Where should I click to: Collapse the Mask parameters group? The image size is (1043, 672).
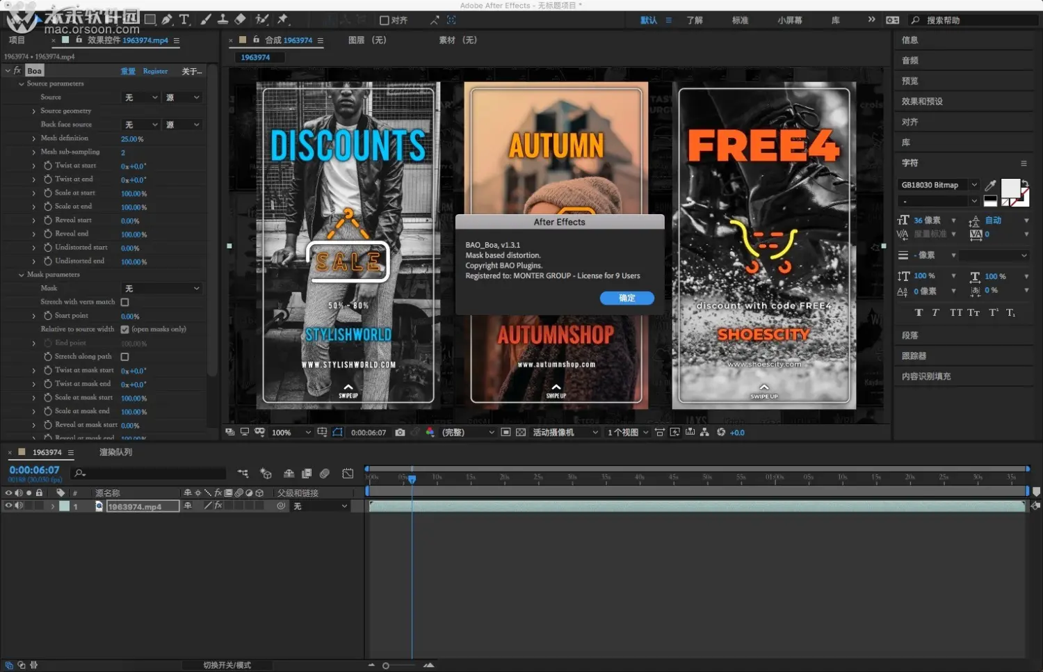[x=21, y=275]
